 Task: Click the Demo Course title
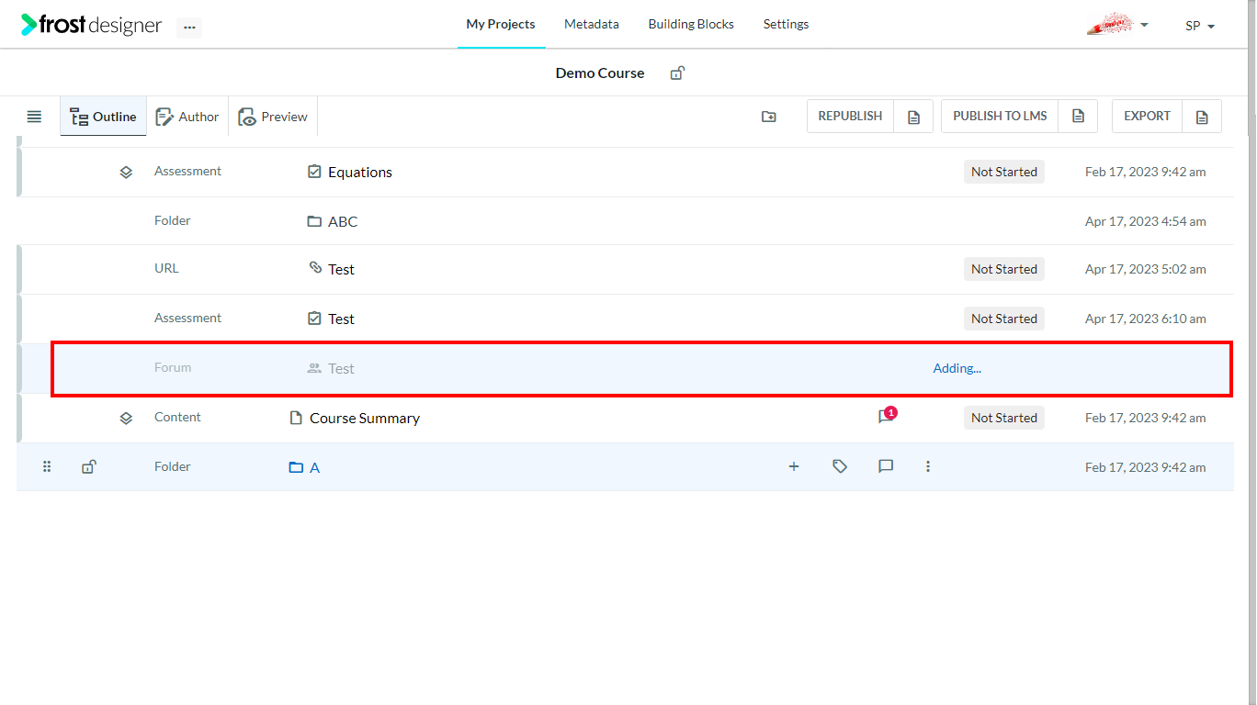coord(600,73)
